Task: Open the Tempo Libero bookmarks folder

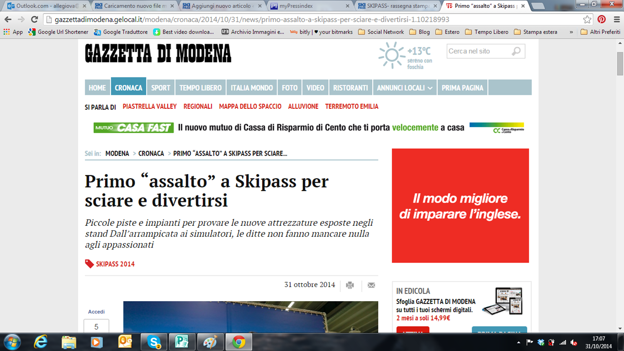Action: click(487, 32)
